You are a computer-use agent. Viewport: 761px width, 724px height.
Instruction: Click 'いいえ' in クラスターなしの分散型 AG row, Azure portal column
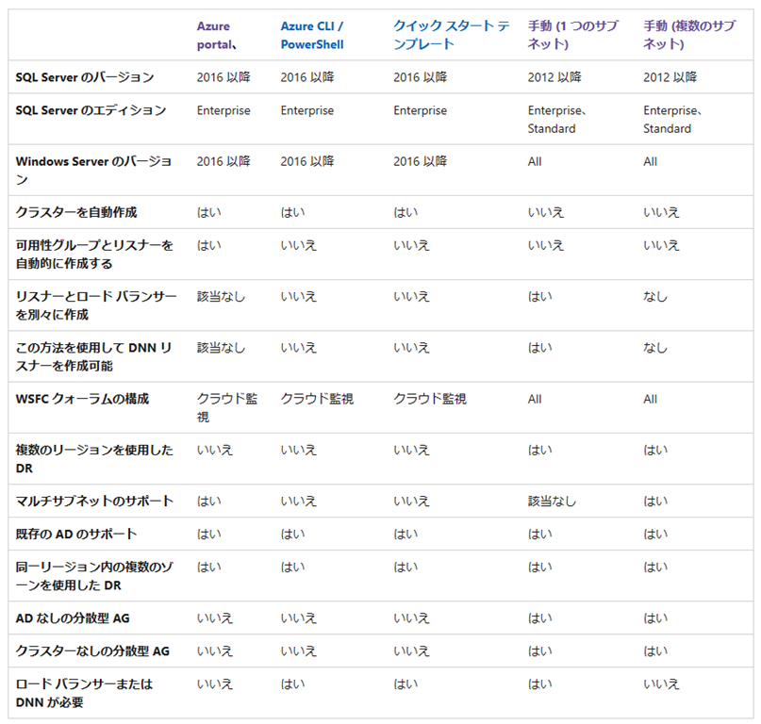pos(214,651)
